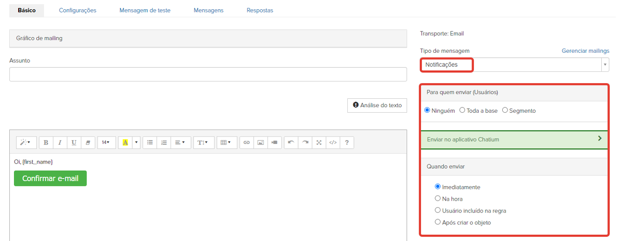Open the font size 14 dropdown
The image size is (622, 241).
106,142
